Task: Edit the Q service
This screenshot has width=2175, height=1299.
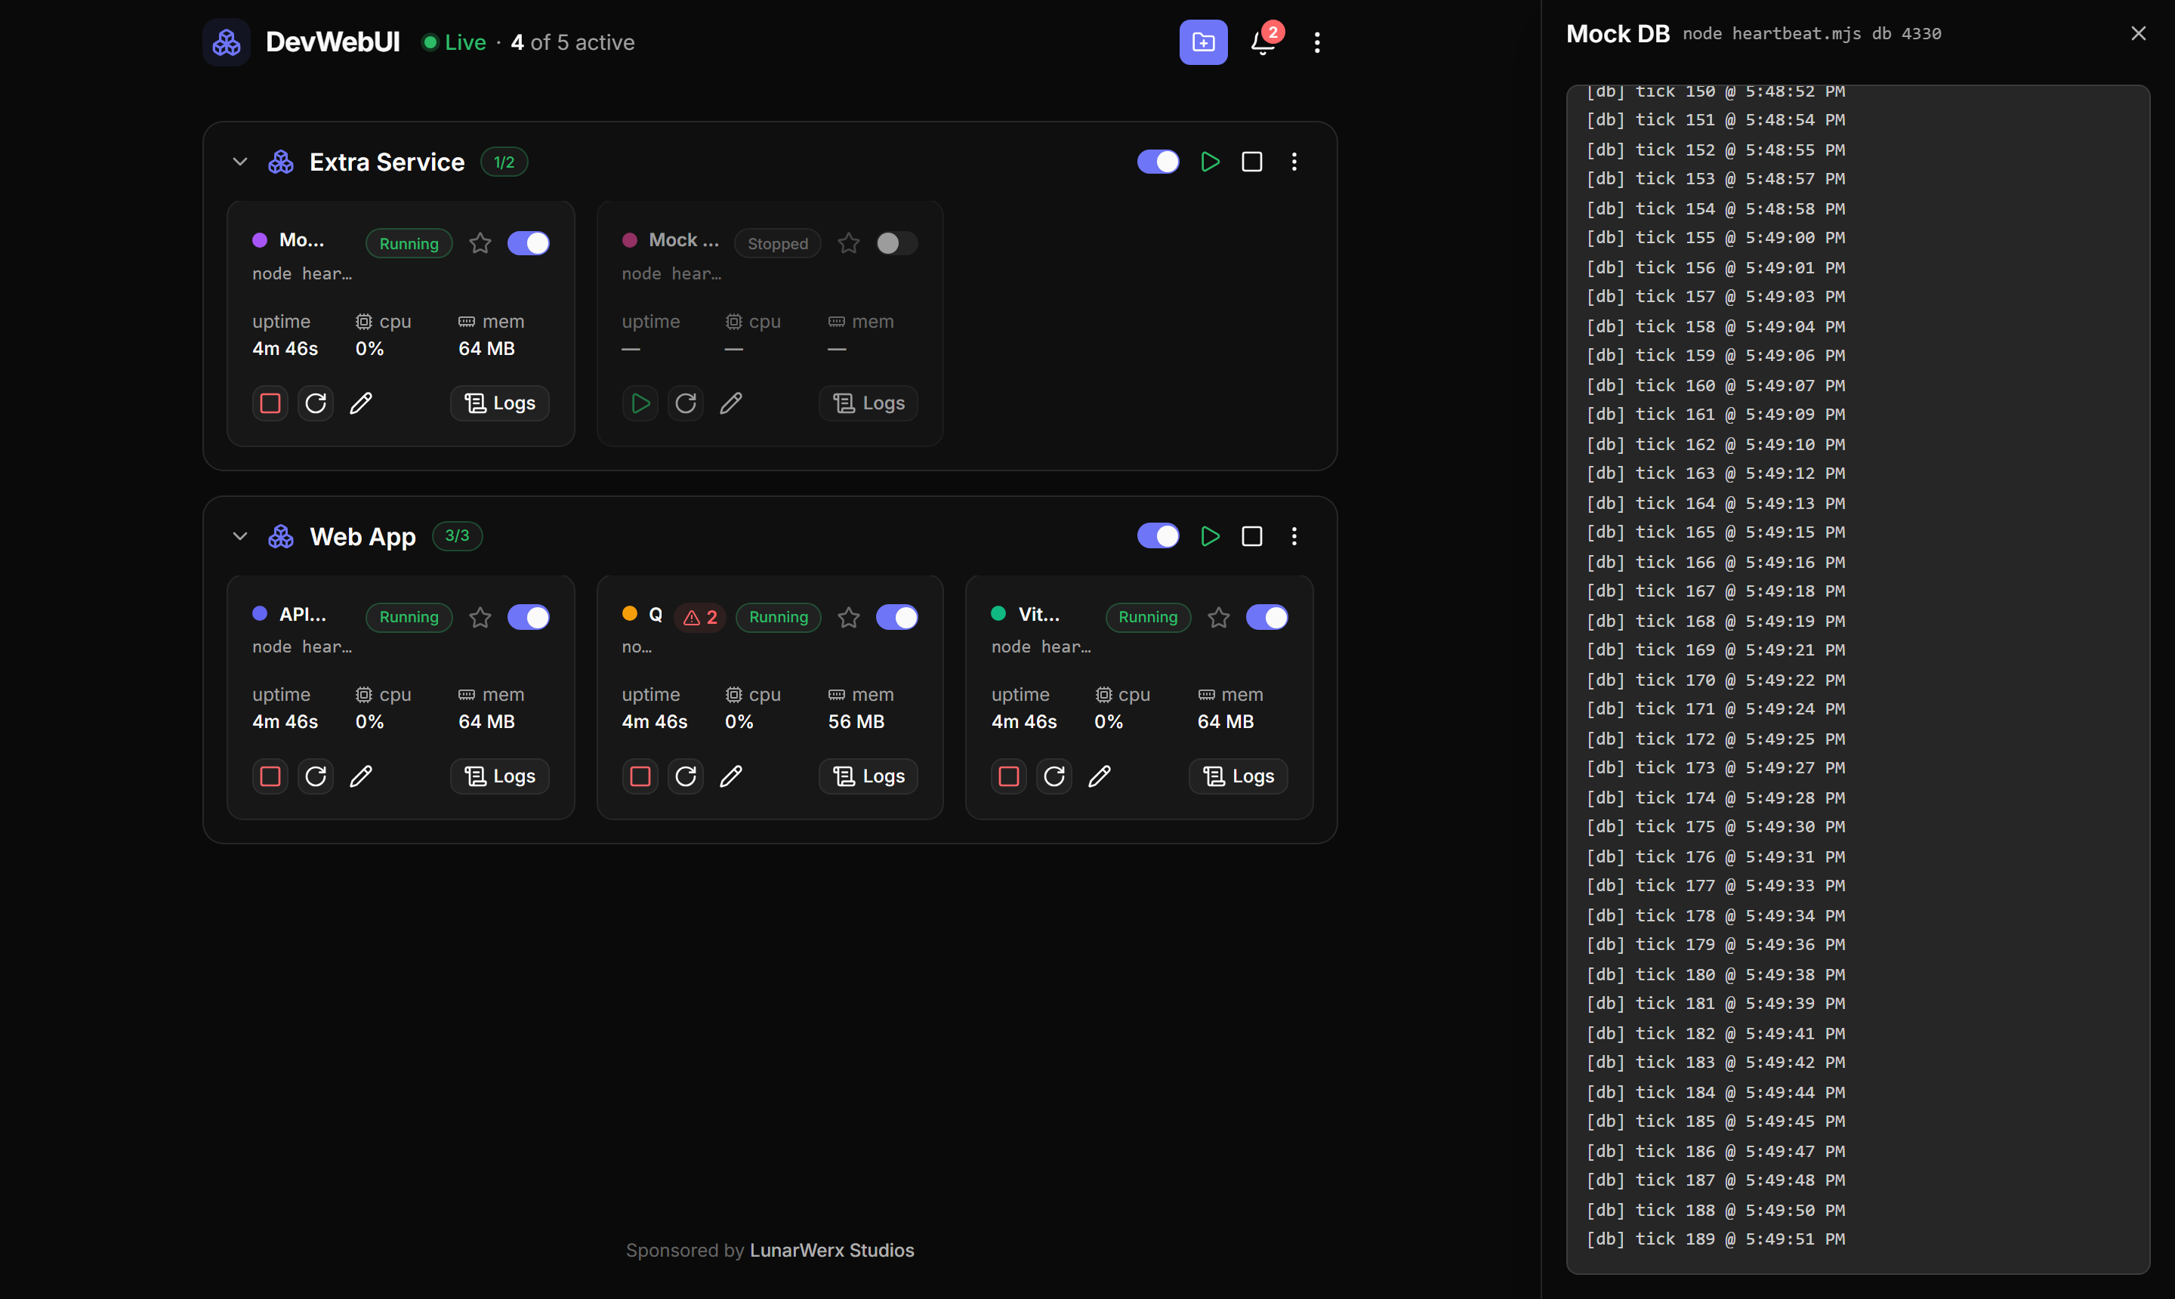Action: (x=731, y=776)
